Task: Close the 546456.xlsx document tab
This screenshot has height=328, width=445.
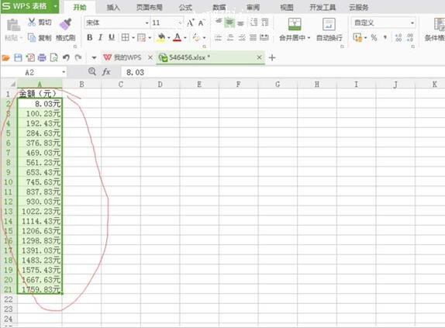Action: [x=259, y=57]
